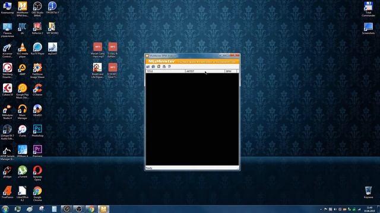Viewport: 380px width, 213px height.
Task: Select the Premiere desktop shortcut
Action: point(37,151)
